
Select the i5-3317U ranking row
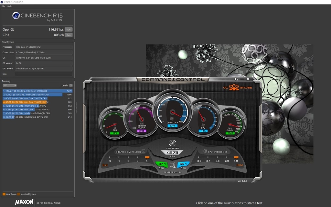pyautogui.click(x=37, y=117)
